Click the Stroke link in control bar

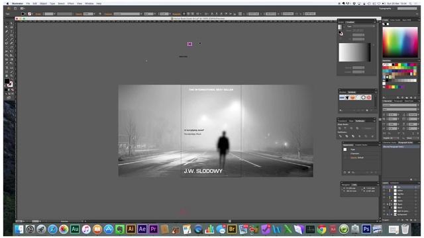pyautogui.click(x=38, y=14)
